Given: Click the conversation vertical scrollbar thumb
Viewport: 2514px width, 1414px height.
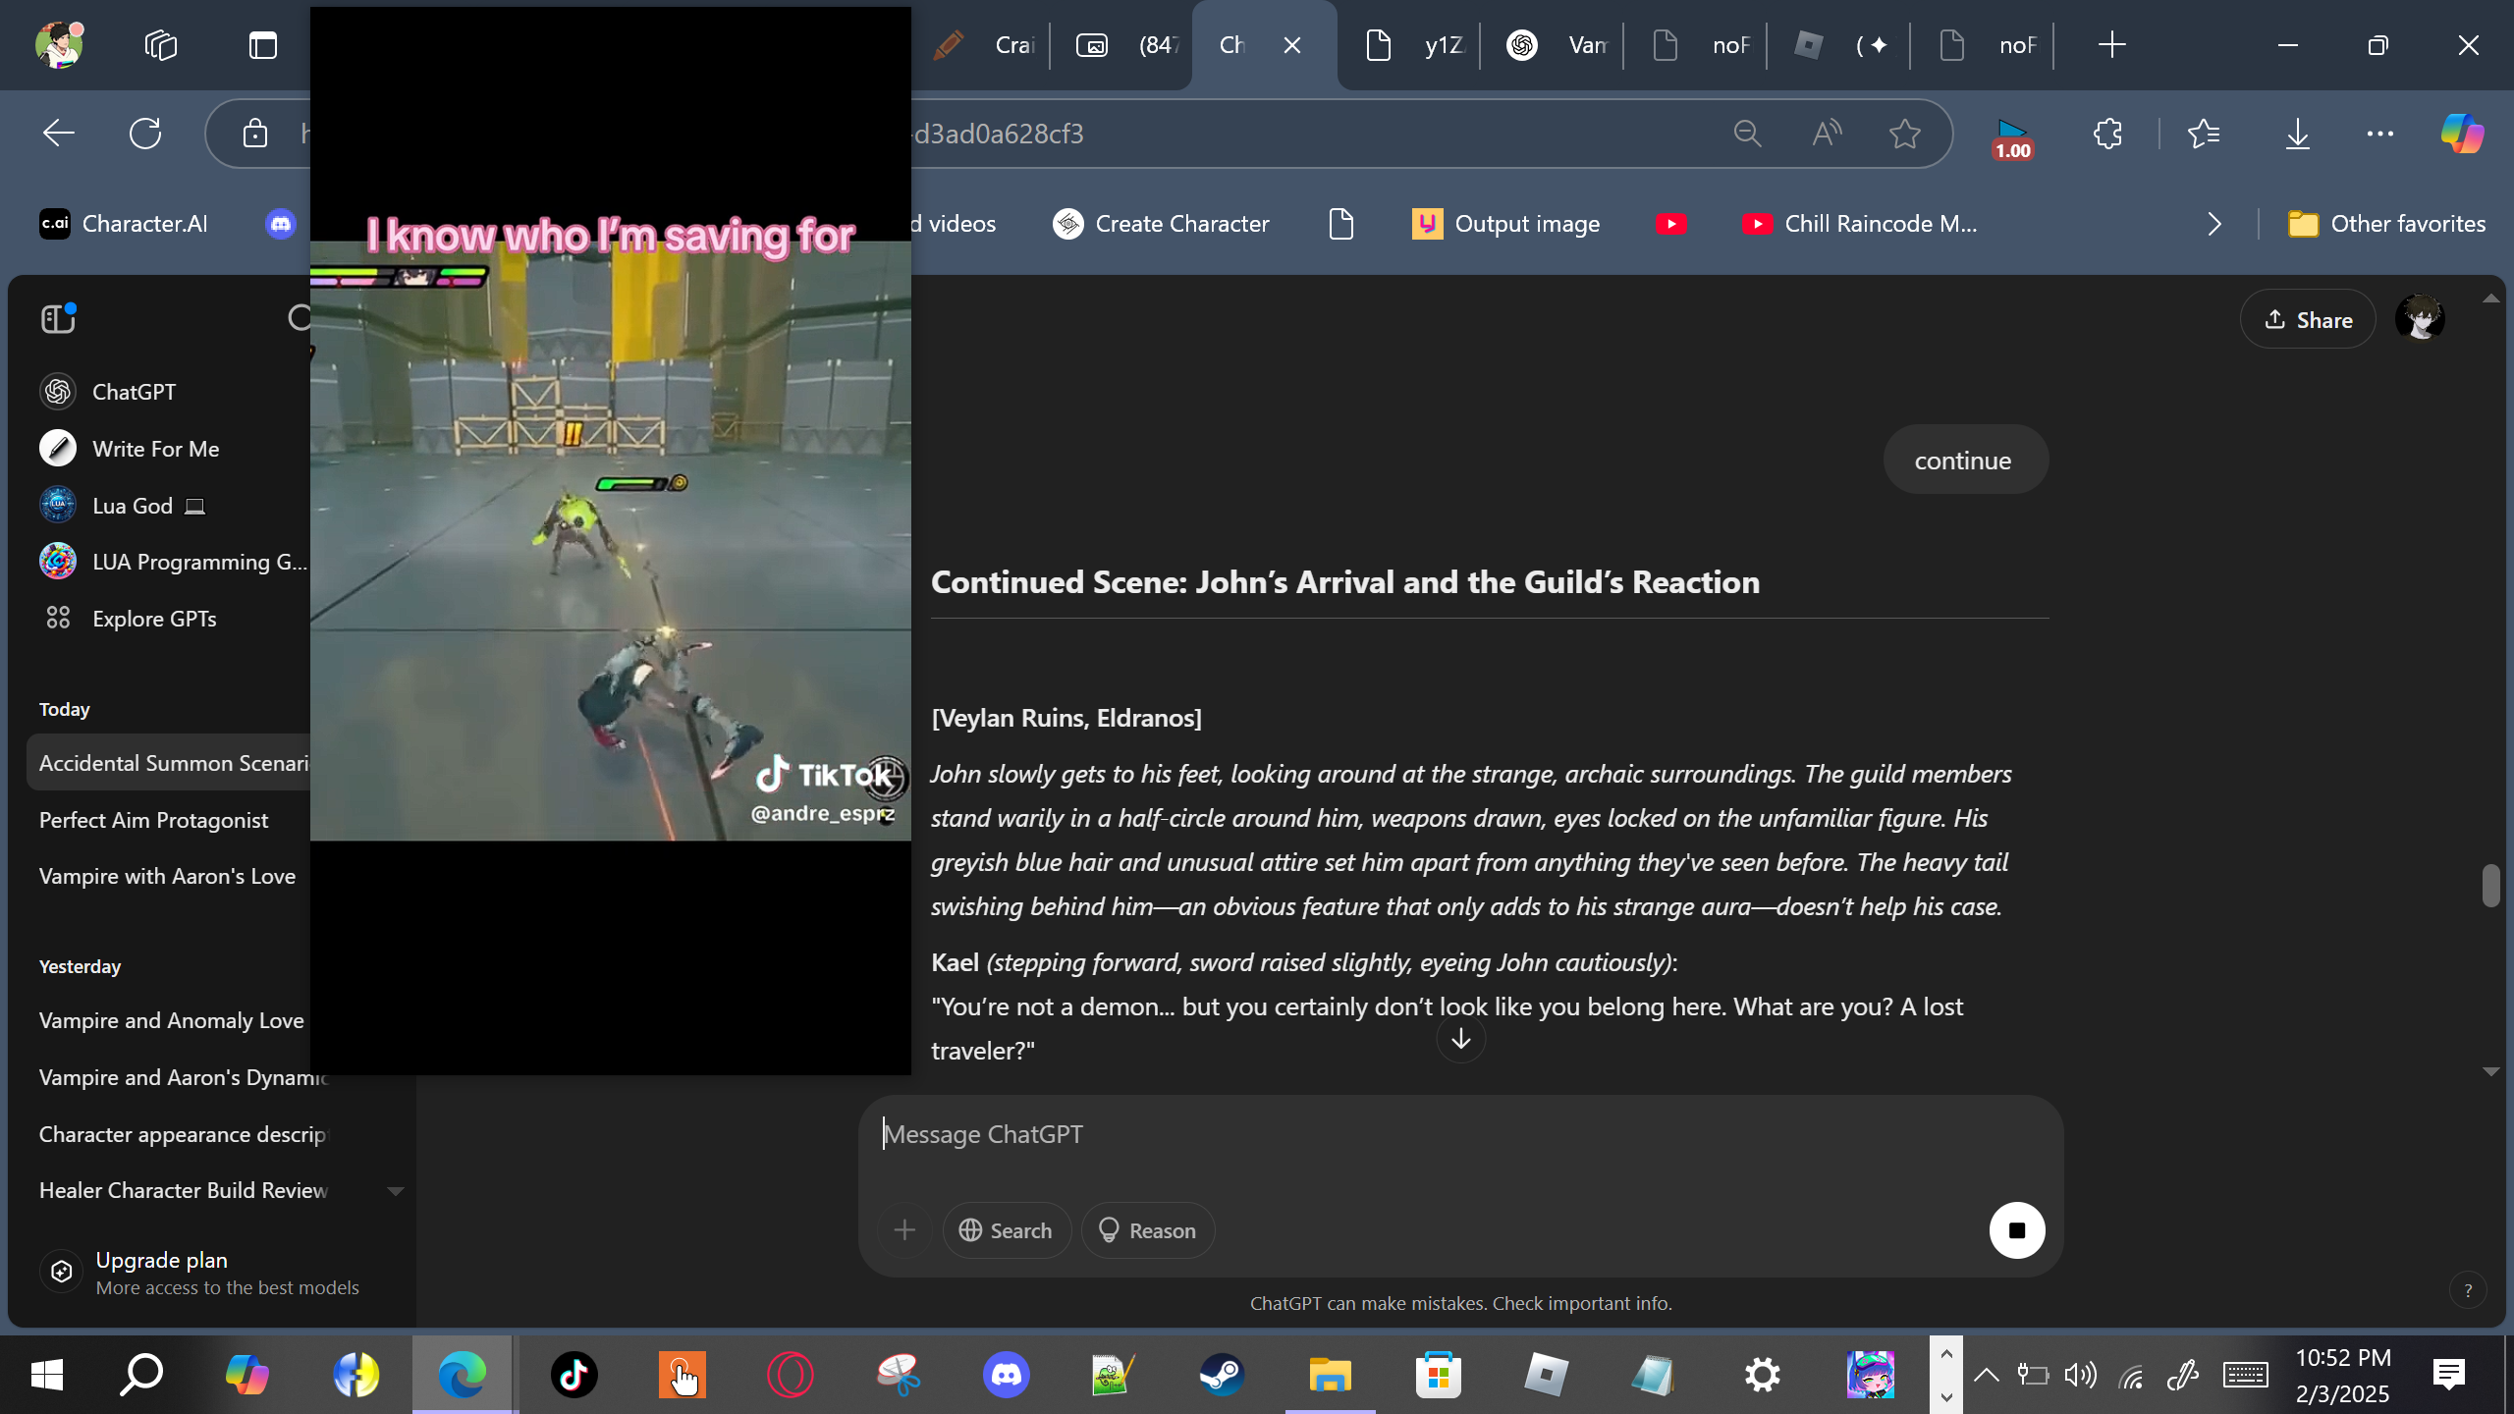Looking at the screenshot, I should (x=2490, y=886).
